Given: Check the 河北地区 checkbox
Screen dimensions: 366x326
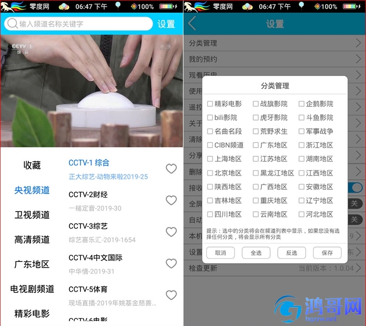Looking at the screenshot, I should point(301,214).
